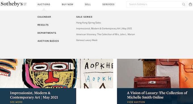Go to auction Results

tap(43, 25)
